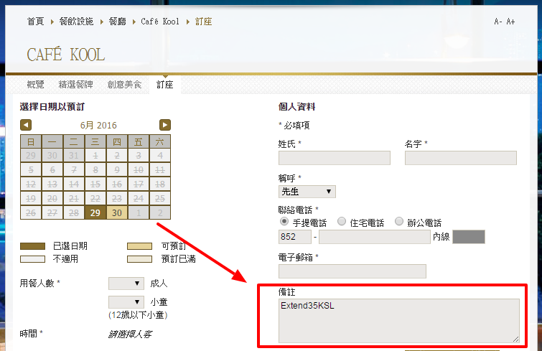The height and width of the screenshot is (351, 542).
Task: Switch to 精選餐牌 tab
Action: tap(75, 85)
